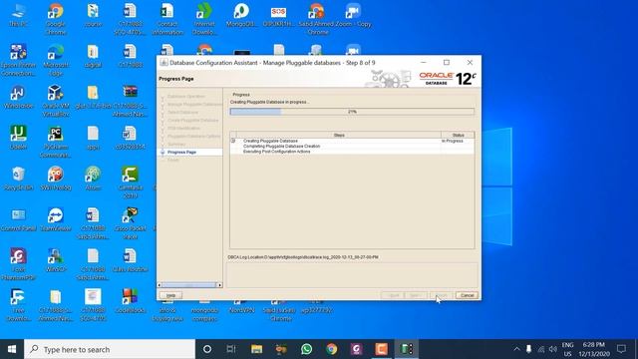638x359 pixels.
Task: Click the 21% progress bar
Action: pos(352,112)
